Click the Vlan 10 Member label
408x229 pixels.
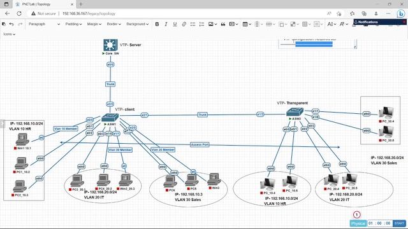(66, 128)
